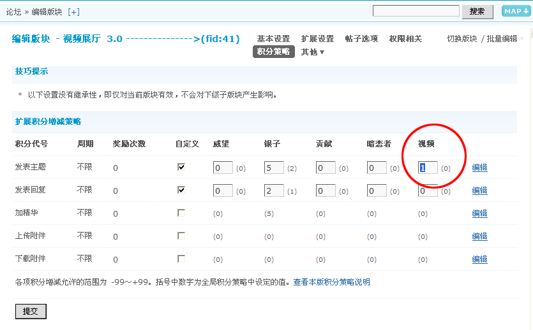This screenshot has width=533, height=330.
Task: Click the 论坛 breadcrumb link
Action: tap(13, 12)
